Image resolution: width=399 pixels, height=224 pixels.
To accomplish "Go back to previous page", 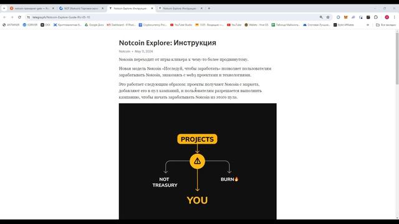I will point(4,17).
